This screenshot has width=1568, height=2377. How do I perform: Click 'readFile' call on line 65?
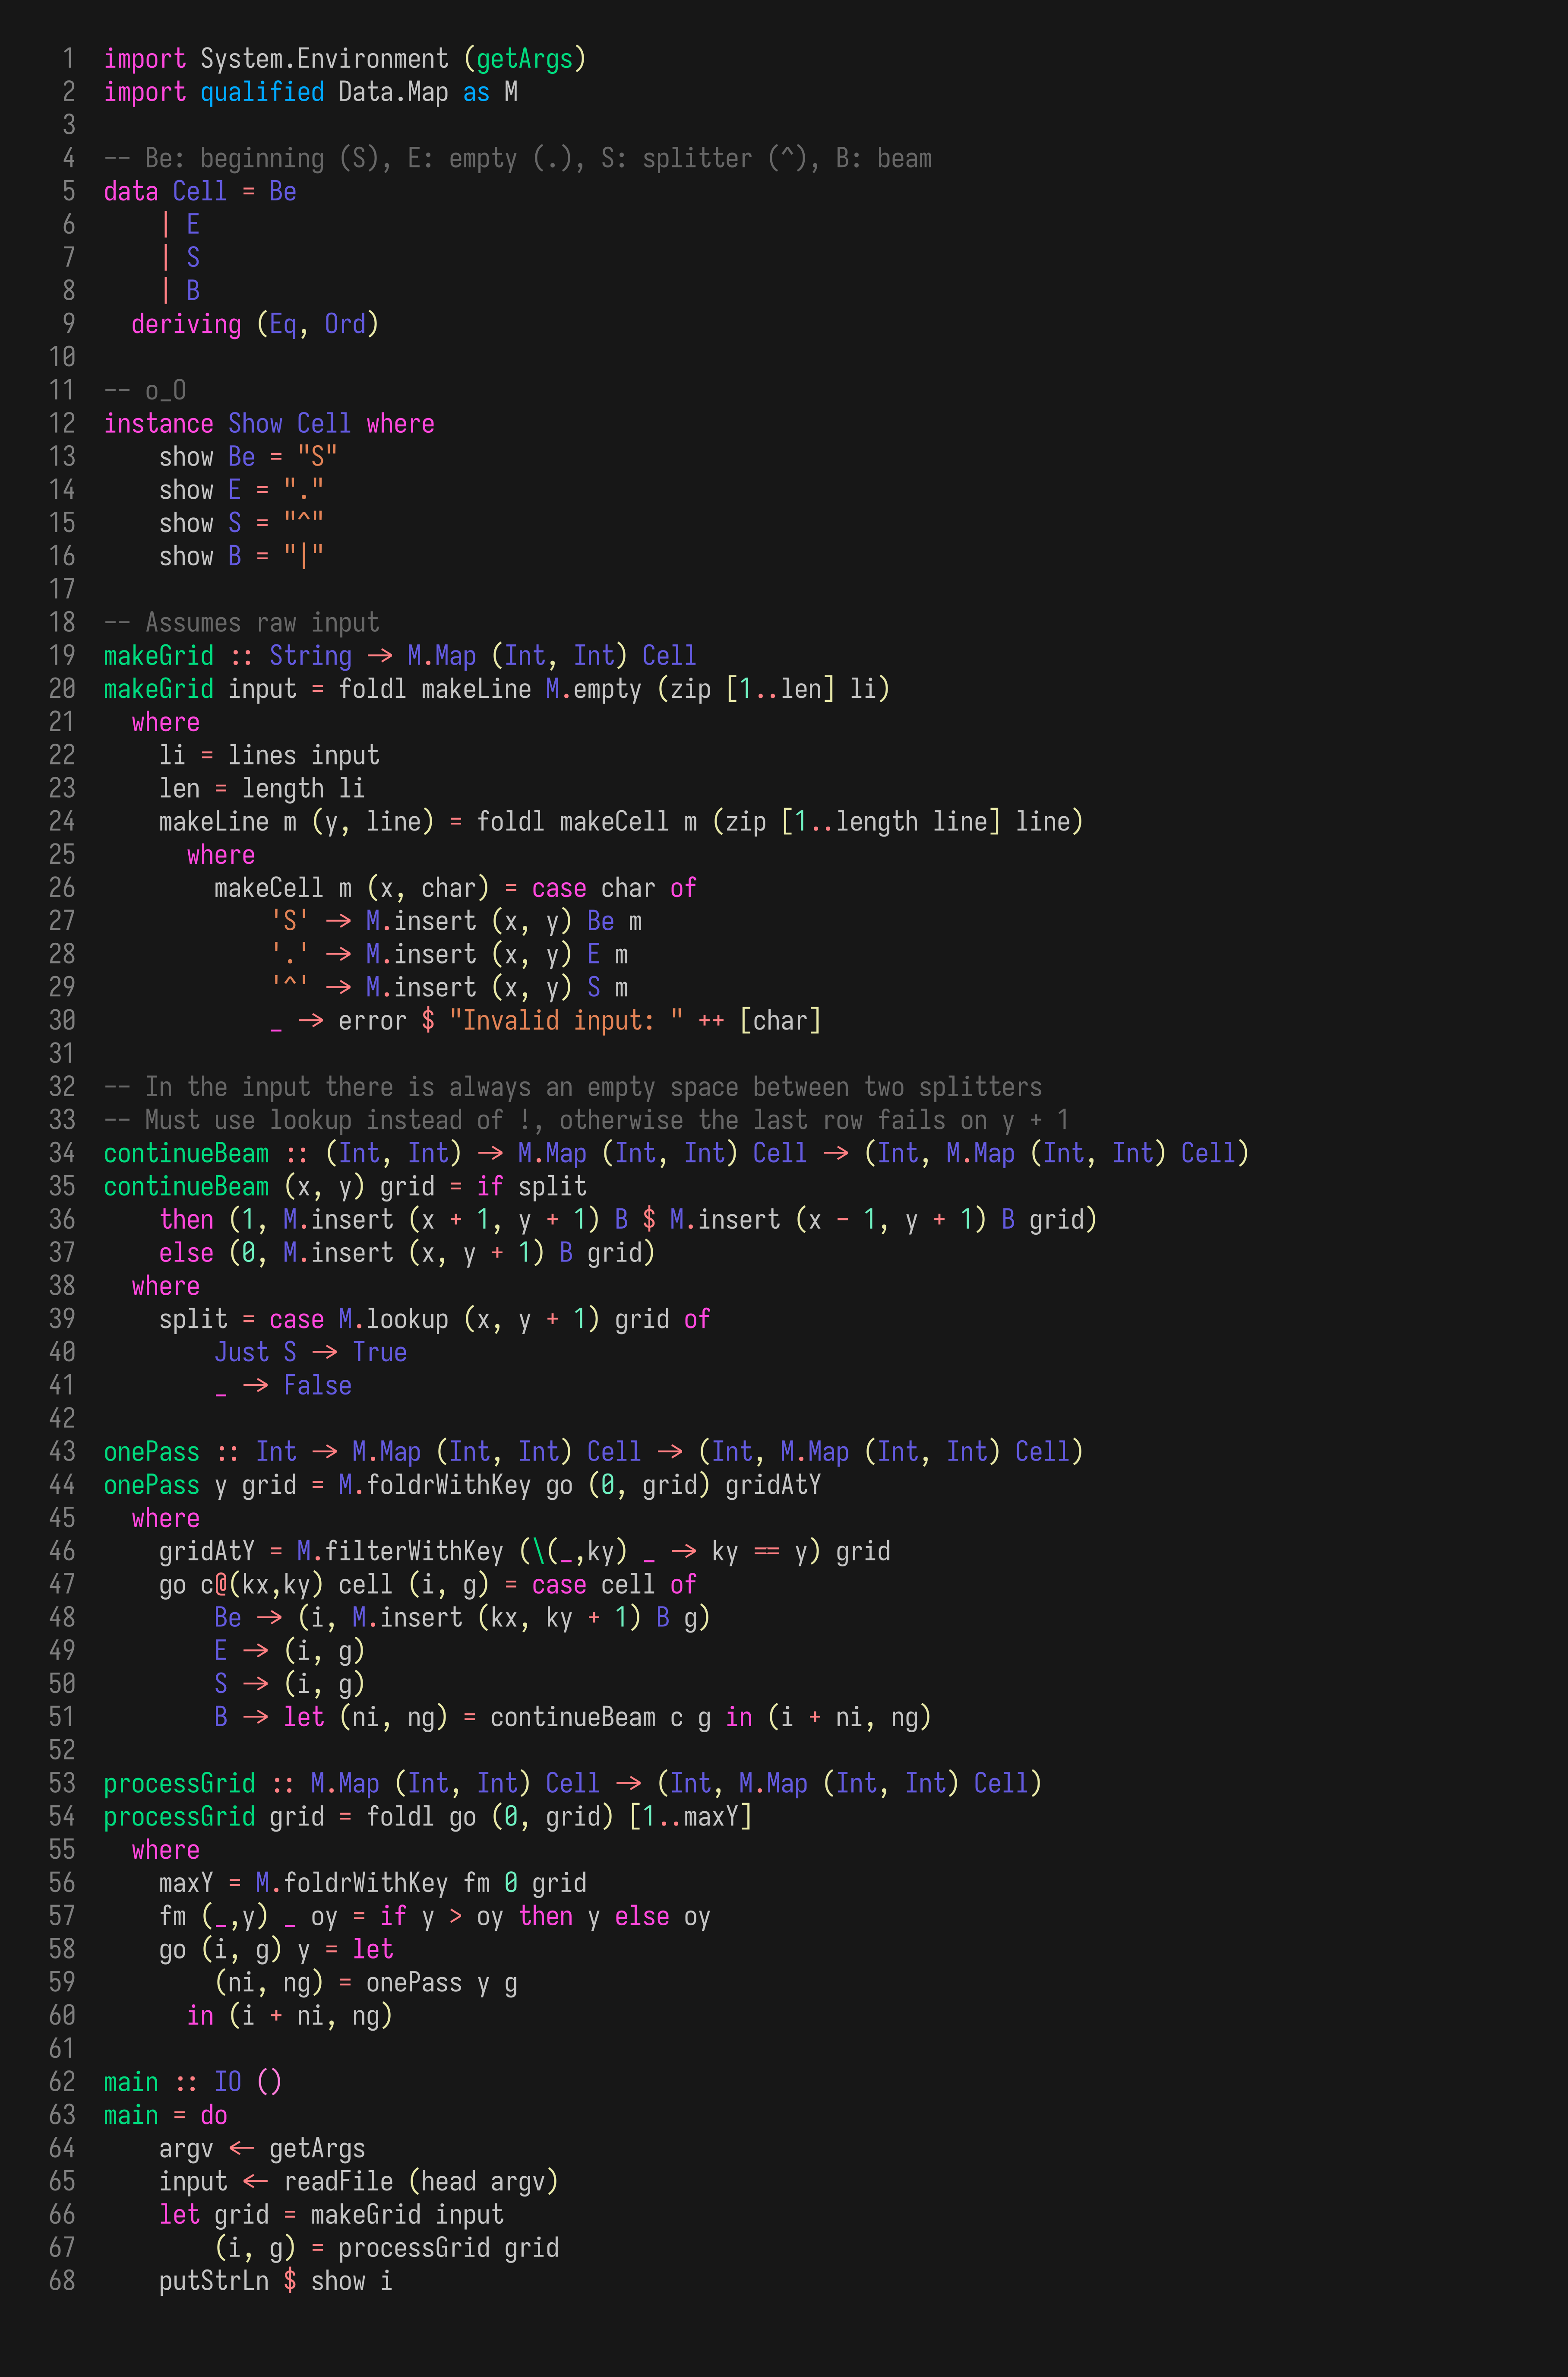pos(338,2181)
